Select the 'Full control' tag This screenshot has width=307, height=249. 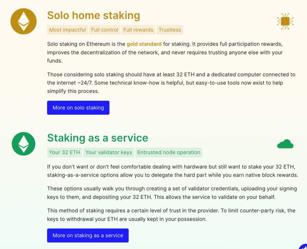pyautogui.click(x=104, y=30)
